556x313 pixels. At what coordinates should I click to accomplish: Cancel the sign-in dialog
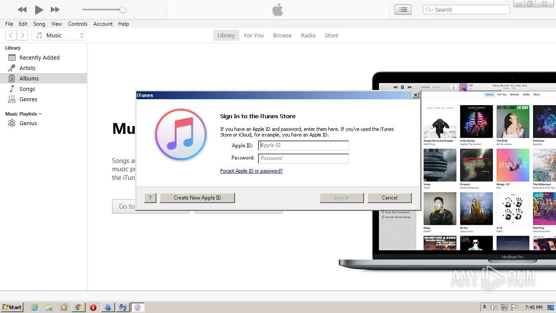point(390,198)
